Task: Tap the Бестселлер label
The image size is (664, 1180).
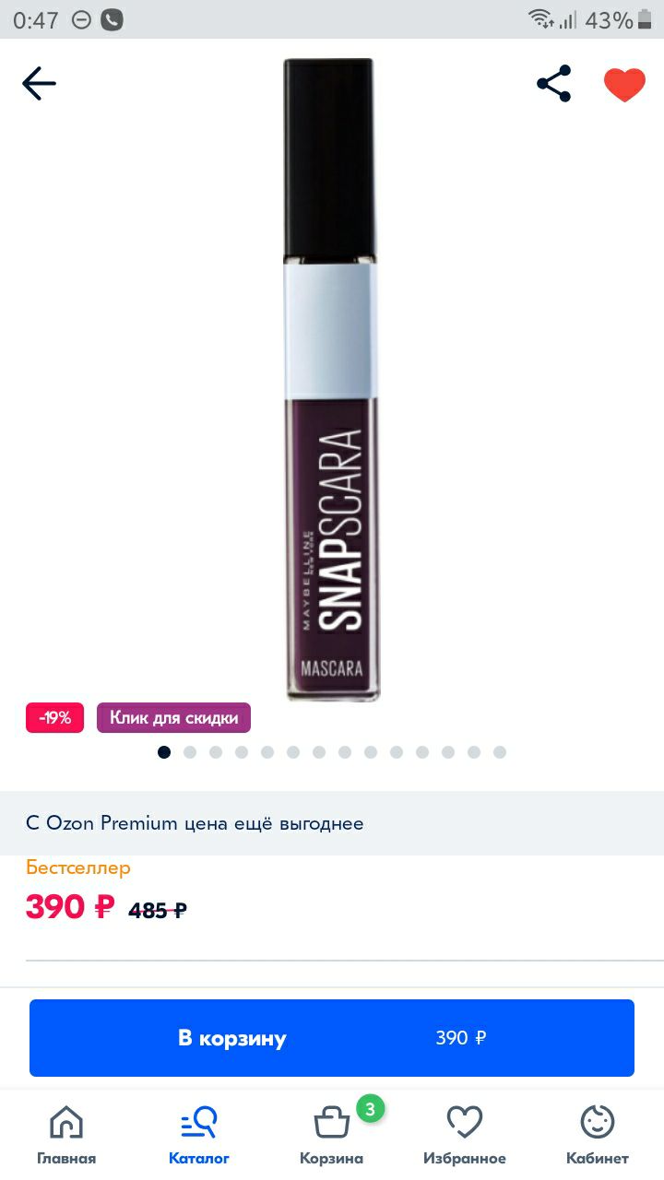Action: [78, 867]
